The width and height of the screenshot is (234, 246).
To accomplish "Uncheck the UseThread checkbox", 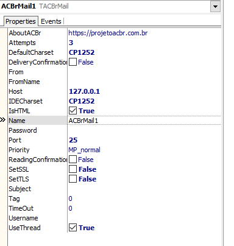I will click(x=73, y=228).
